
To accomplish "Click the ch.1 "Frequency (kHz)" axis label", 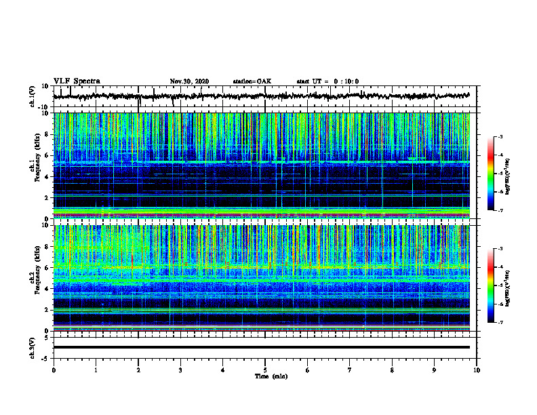I will tap(37, 157).
